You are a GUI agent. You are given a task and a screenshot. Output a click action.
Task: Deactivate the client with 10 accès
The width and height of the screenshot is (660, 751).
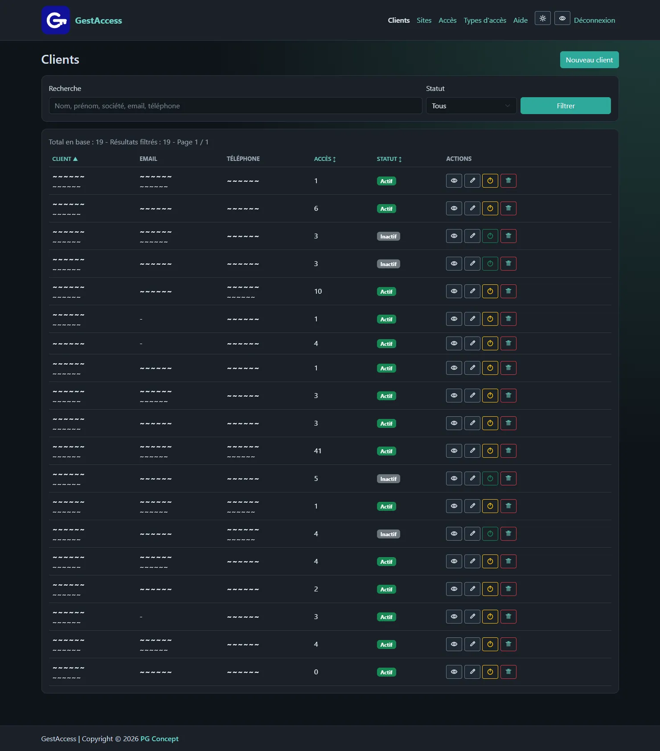pos(490,291)
